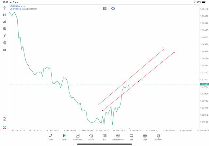Viewport: 209px width, 146px height.
Task: Select the crosshair tool
Action: tap(5, 8)
